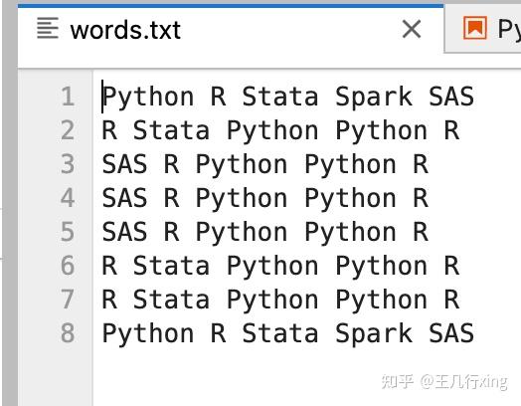Close the words.txt tab
The width and height of the screenshot is (521, 406).
[412, 29]
